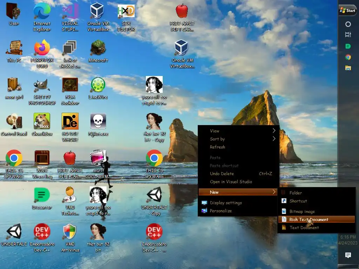This screenshot has height=269, width=359.
Task: Open the LimeWire desktop icon
Action: coord(98,88)
